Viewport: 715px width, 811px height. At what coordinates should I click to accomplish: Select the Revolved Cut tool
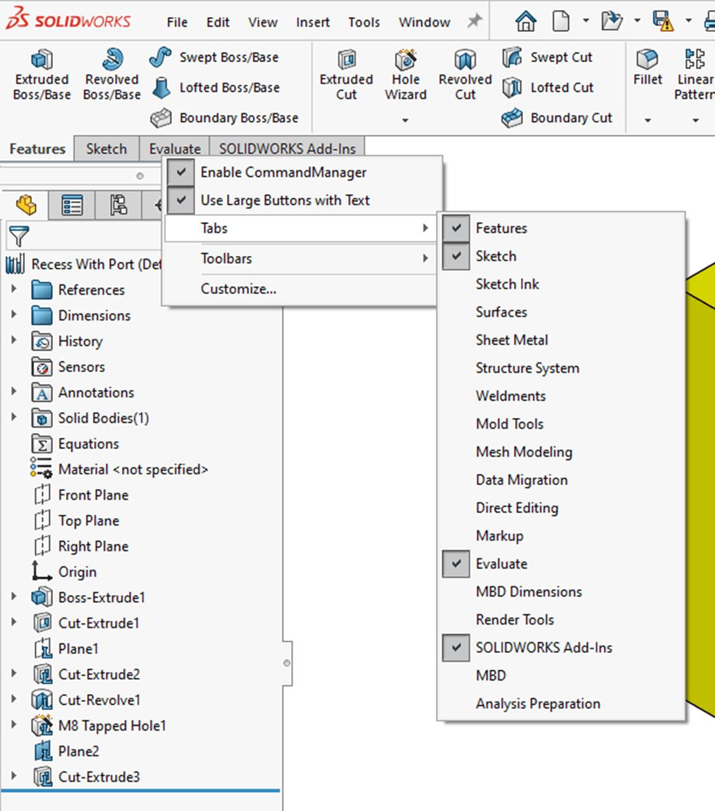click(465, 73)
